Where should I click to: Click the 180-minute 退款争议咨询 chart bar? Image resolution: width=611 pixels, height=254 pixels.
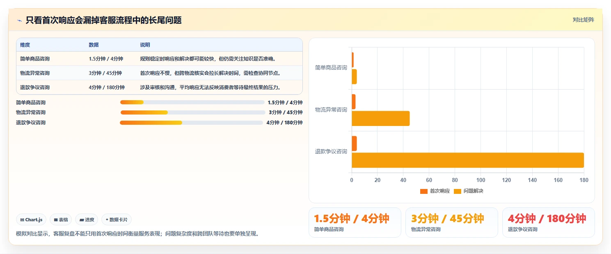click(468, 160)
